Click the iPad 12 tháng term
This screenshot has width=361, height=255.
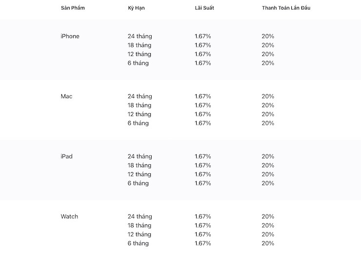(x=140, y=175)
